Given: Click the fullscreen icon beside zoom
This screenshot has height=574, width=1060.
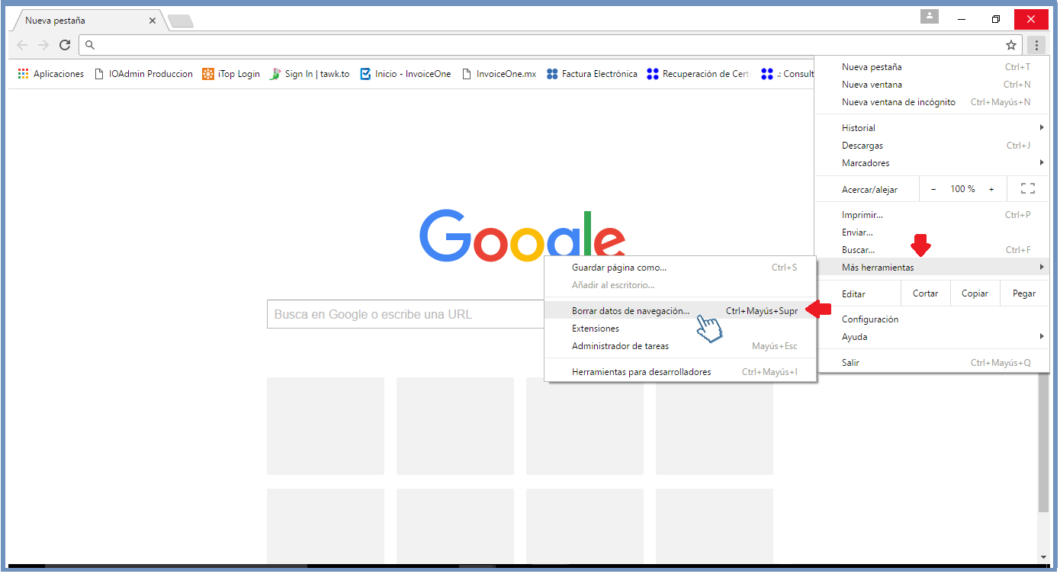Looking at the screenshot, I should point(1028,188).
